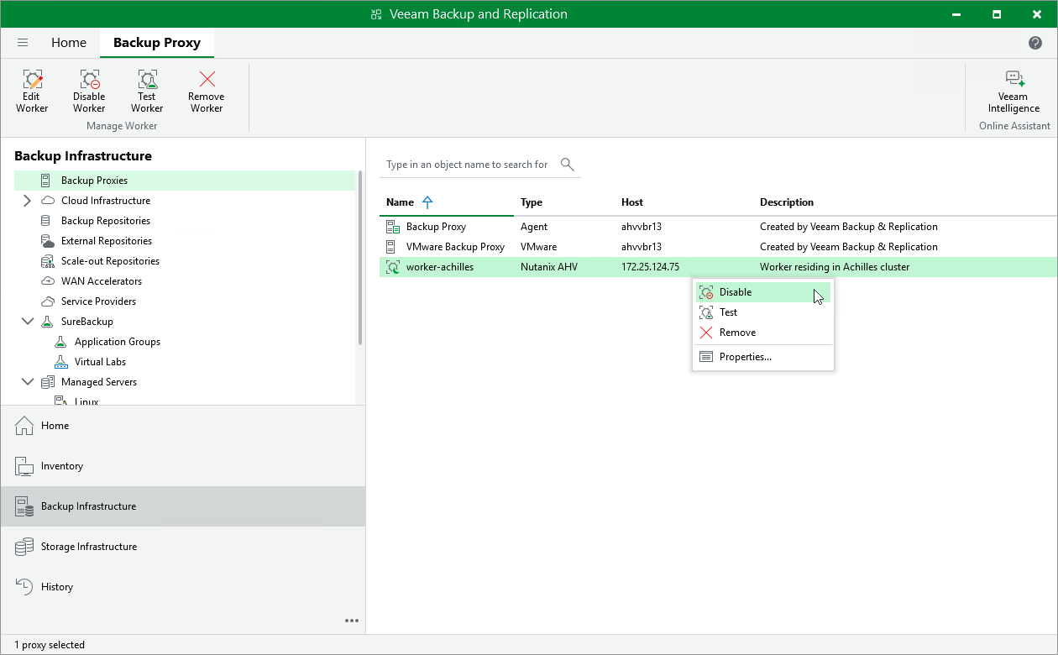Click the worker-achilles row icon
1058x655 pixels.
(392, 267)
